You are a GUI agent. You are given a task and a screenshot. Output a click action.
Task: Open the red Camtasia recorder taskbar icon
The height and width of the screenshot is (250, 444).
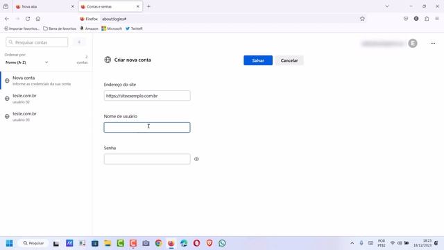coord(133,243)
